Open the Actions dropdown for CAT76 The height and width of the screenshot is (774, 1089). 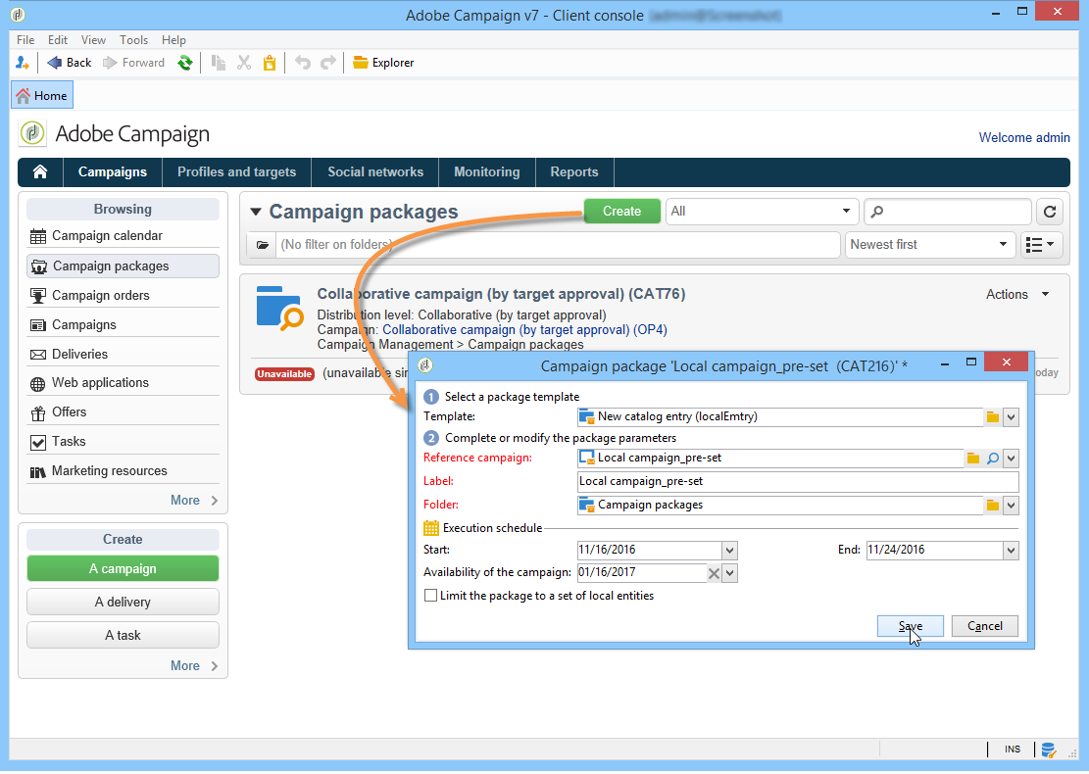pyautogui.click(x=1017, y=294)
